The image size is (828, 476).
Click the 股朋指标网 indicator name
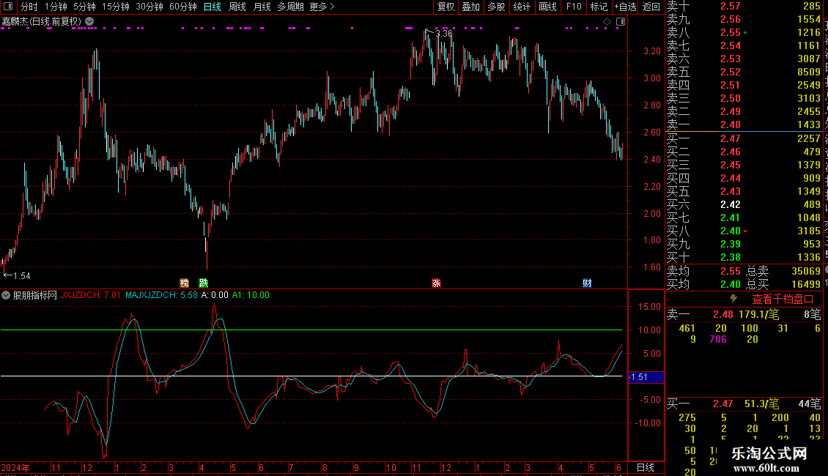tap(35, 296)
